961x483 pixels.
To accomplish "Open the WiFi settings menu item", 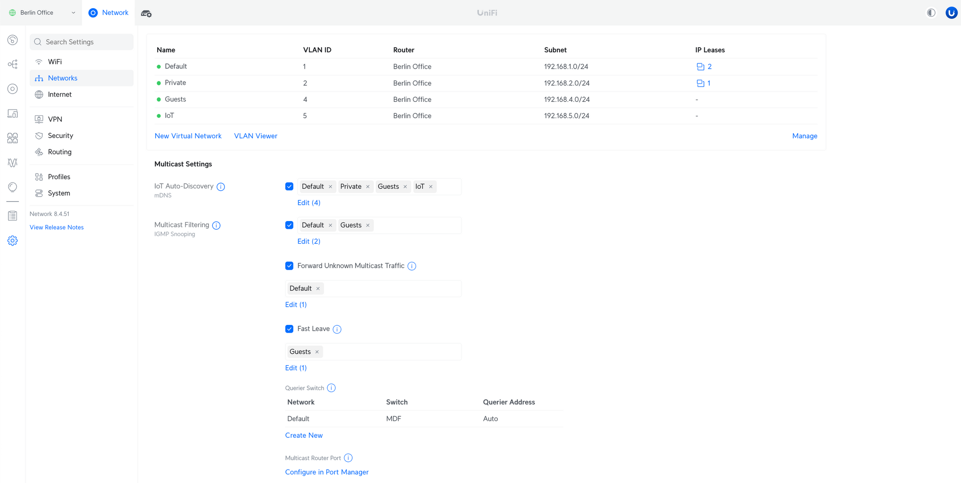I will 55,62.
